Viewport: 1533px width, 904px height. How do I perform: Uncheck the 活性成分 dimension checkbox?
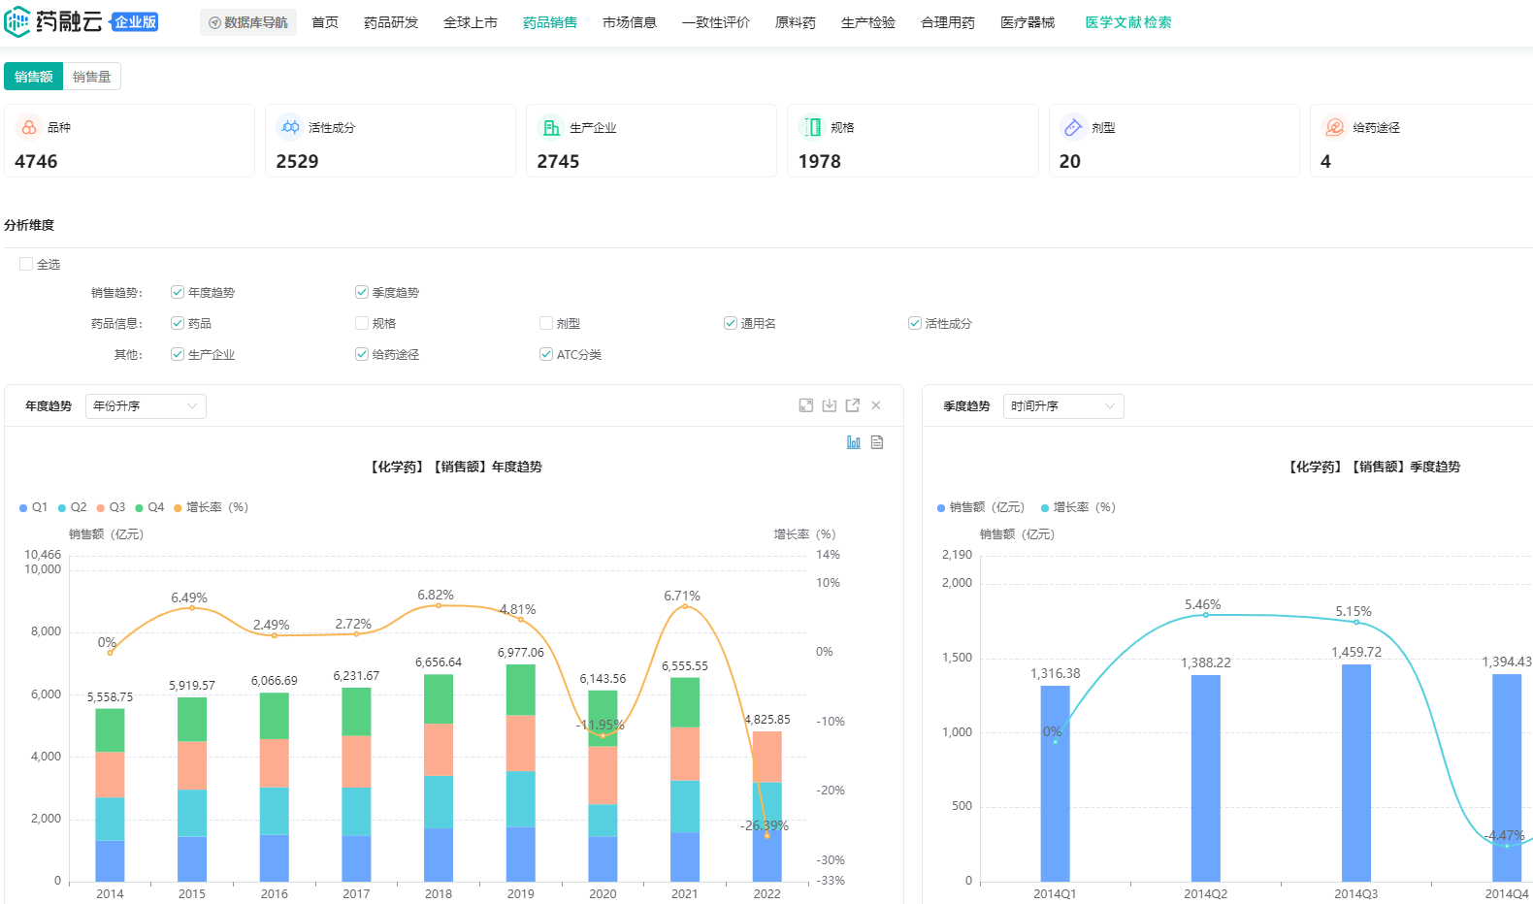[915, 323]
